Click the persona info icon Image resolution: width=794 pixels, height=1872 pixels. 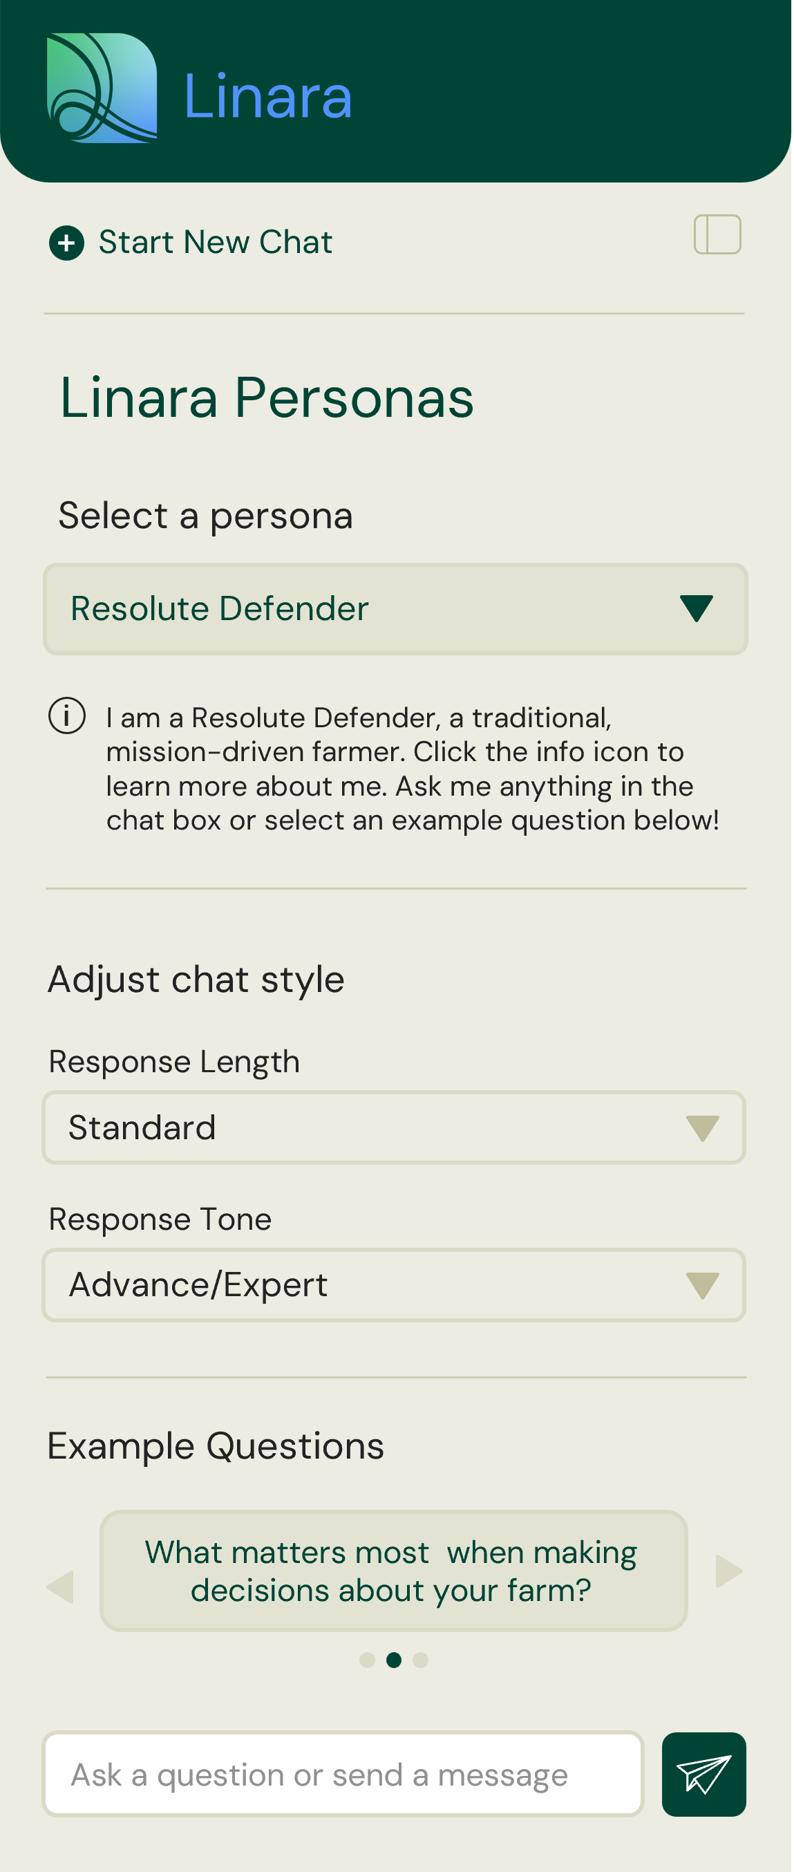pyautogui.click(x=67, y=715)
